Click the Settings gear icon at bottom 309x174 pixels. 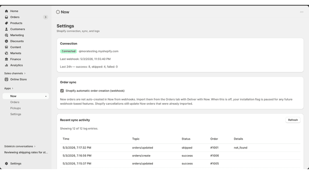(x=6, y=164)
